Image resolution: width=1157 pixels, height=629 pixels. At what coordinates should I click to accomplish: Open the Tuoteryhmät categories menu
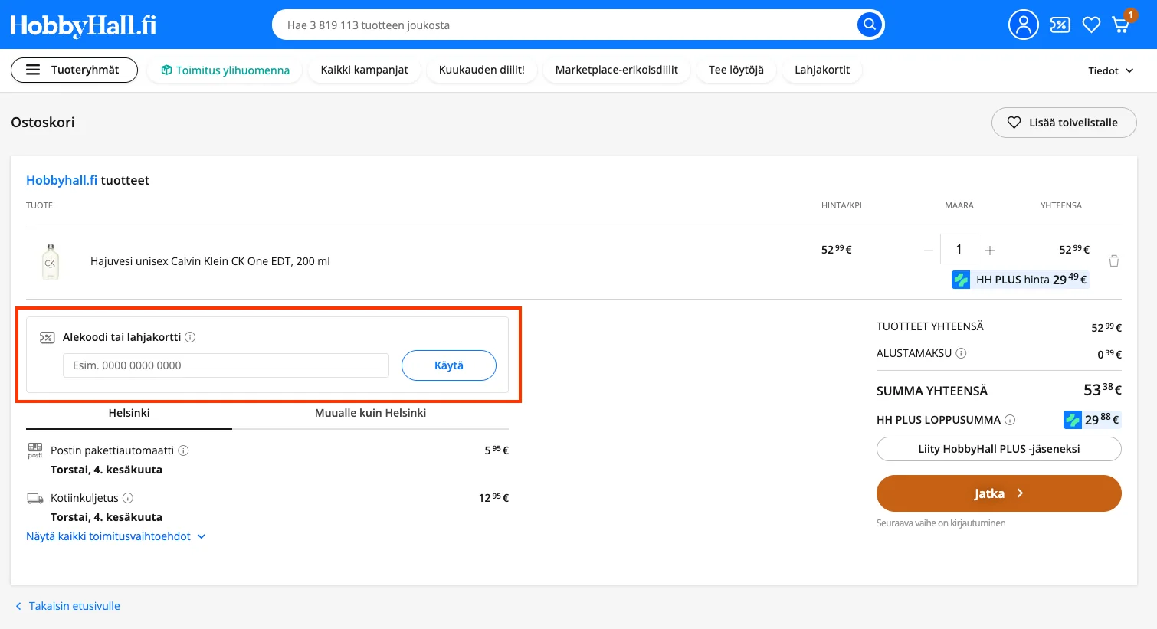click(74, 70)
